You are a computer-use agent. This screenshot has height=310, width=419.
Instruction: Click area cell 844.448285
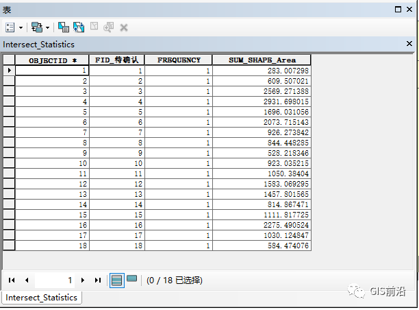coord(262,143)
